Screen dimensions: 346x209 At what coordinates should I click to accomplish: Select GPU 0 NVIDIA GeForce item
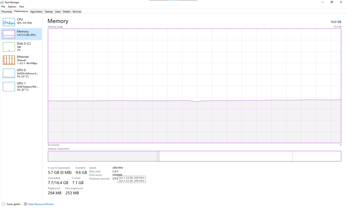[x=22, y=73]
